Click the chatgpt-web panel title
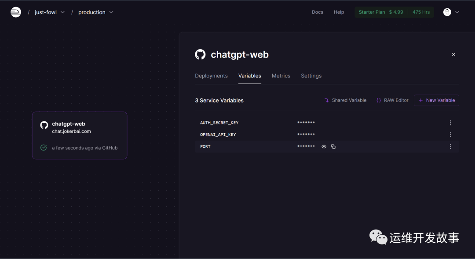The image size is (475, 259). coord(240,55)
